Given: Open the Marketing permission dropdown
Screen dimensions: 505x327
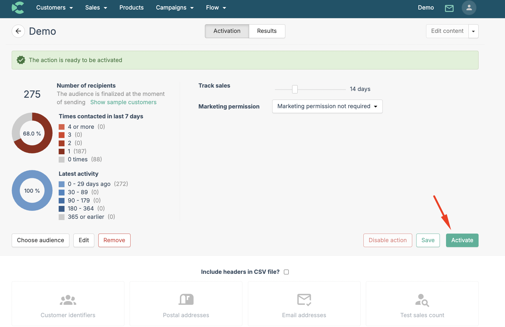Looking at the screenshot, I should pos(327,106).
